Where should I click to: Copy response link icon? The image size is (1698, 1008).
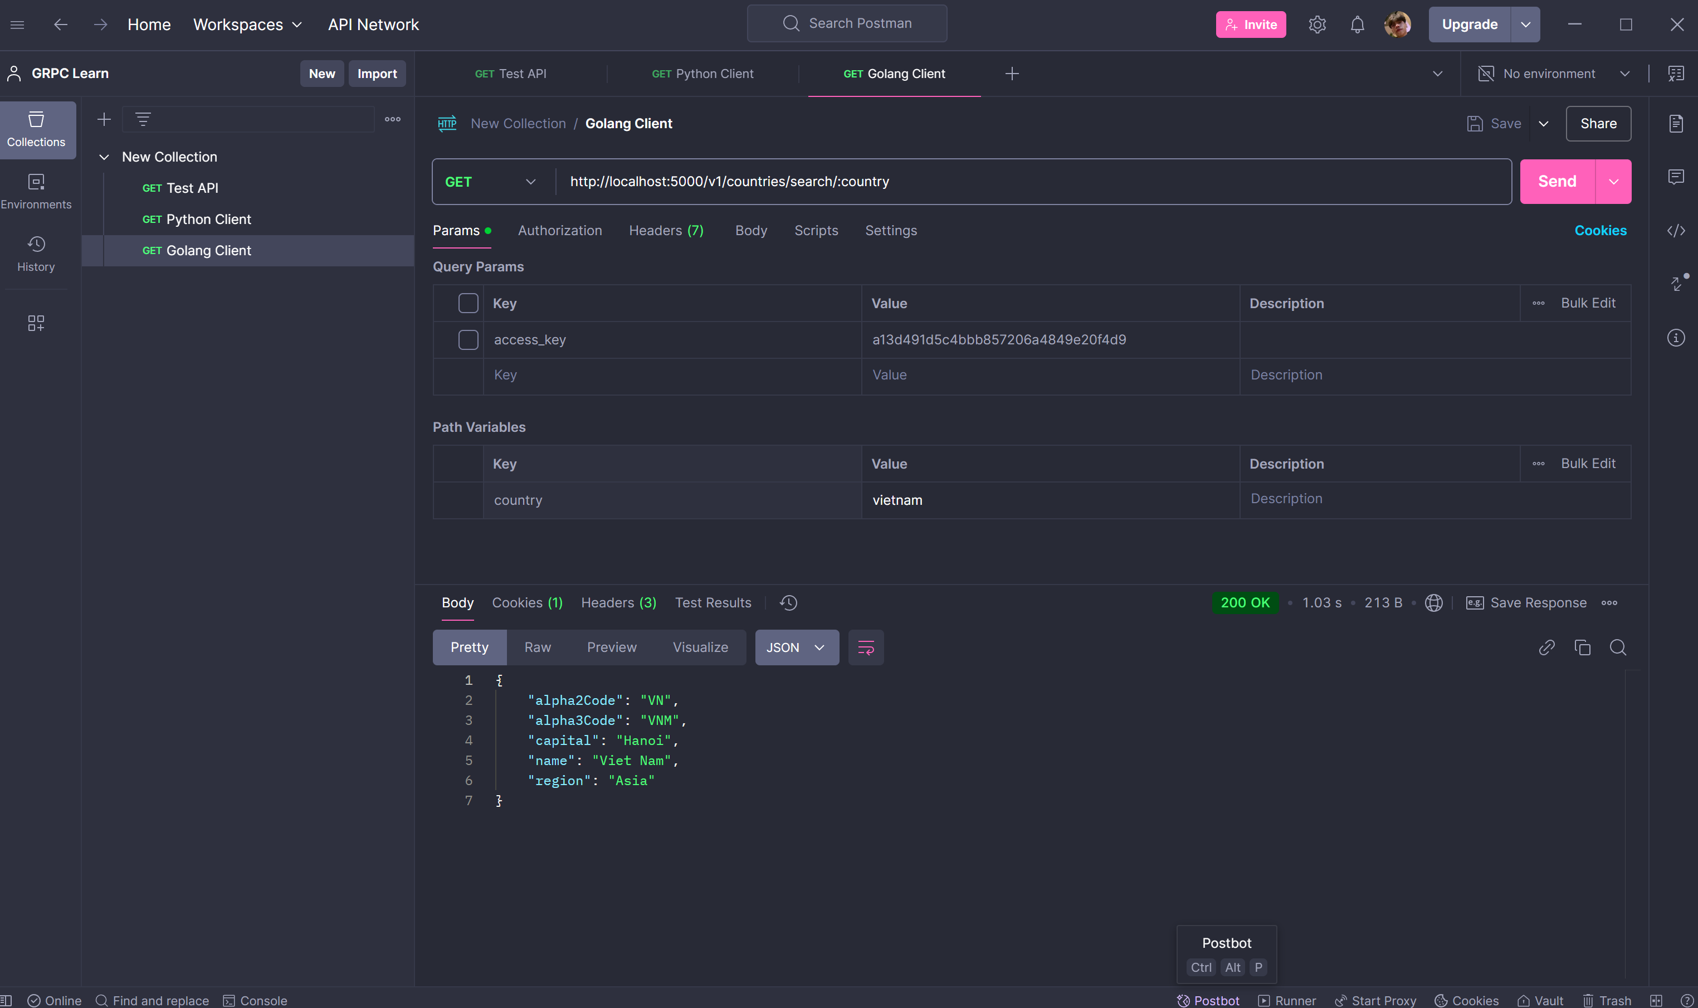point(1546,647)
